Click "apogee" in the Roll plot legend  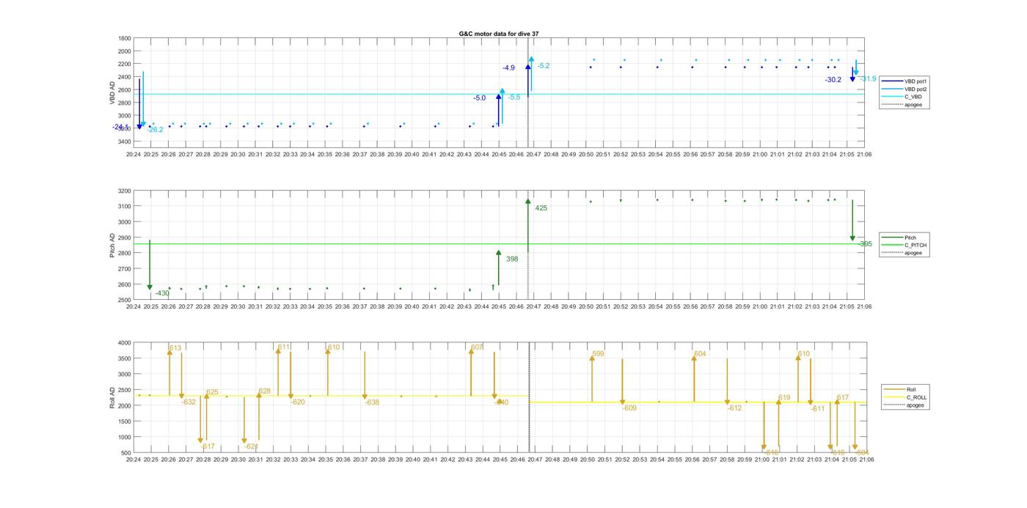(905, 405)
